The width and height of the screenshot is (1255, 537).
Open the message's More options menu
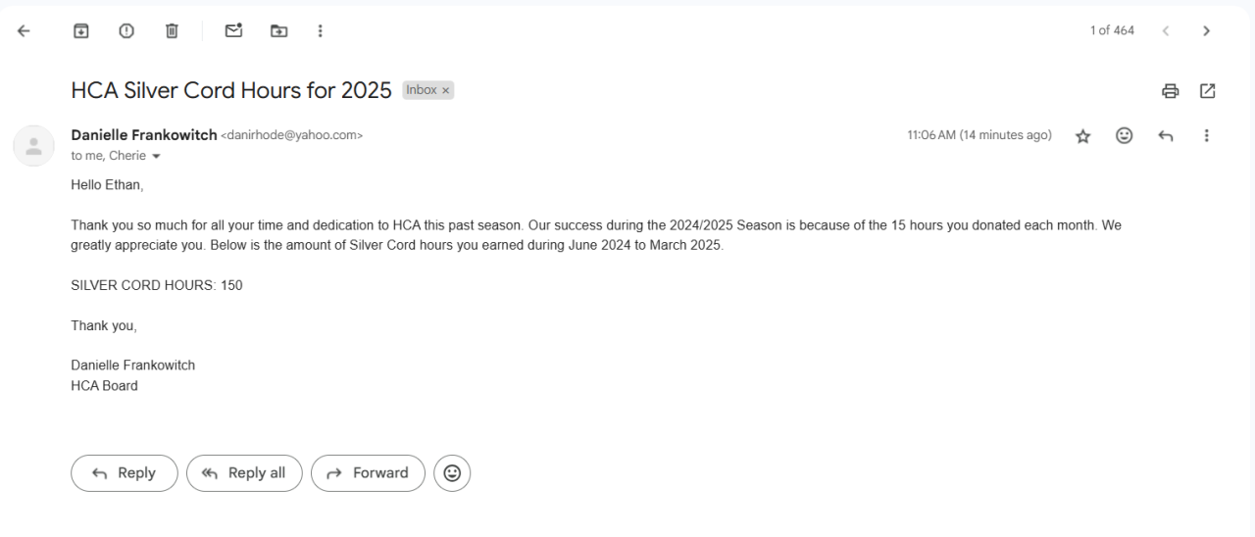click(1207, 136)
